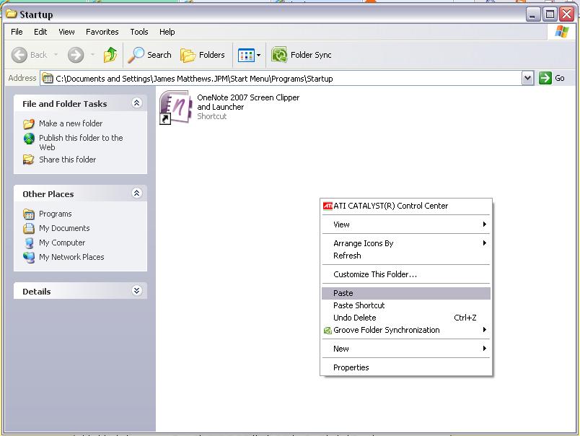Select the OneNote 2007 Screen Clipper shortcut icon
580x436 pixels.
(175, 107)
